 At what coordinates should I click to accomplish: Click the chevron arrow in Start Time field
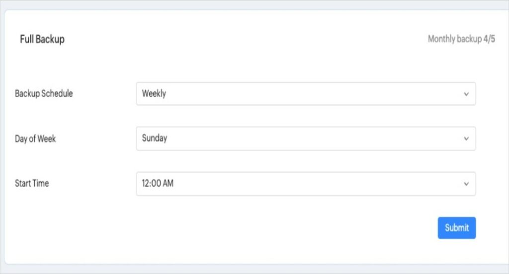pyautogui.click(x=466, y=184)
